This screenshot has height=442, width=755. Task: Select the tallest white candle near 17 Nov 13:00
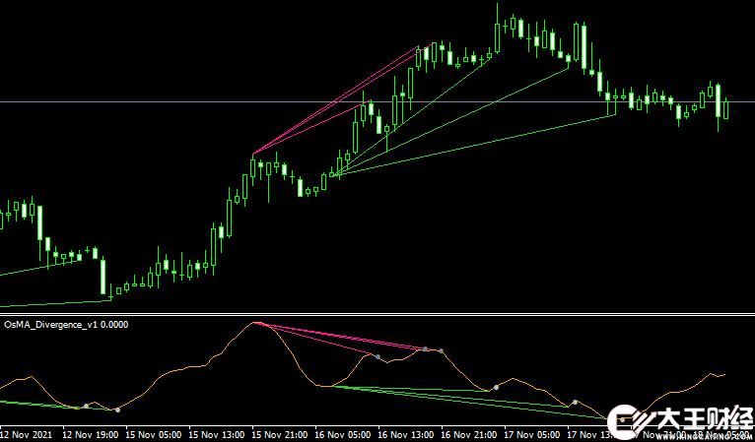[584, 47]
